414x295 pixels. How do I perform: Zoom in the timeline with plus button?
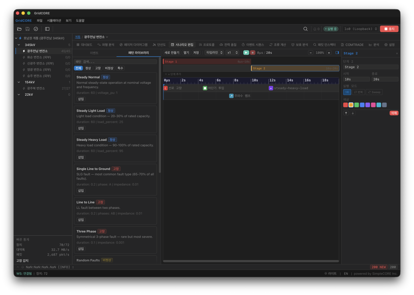point(329,53)
